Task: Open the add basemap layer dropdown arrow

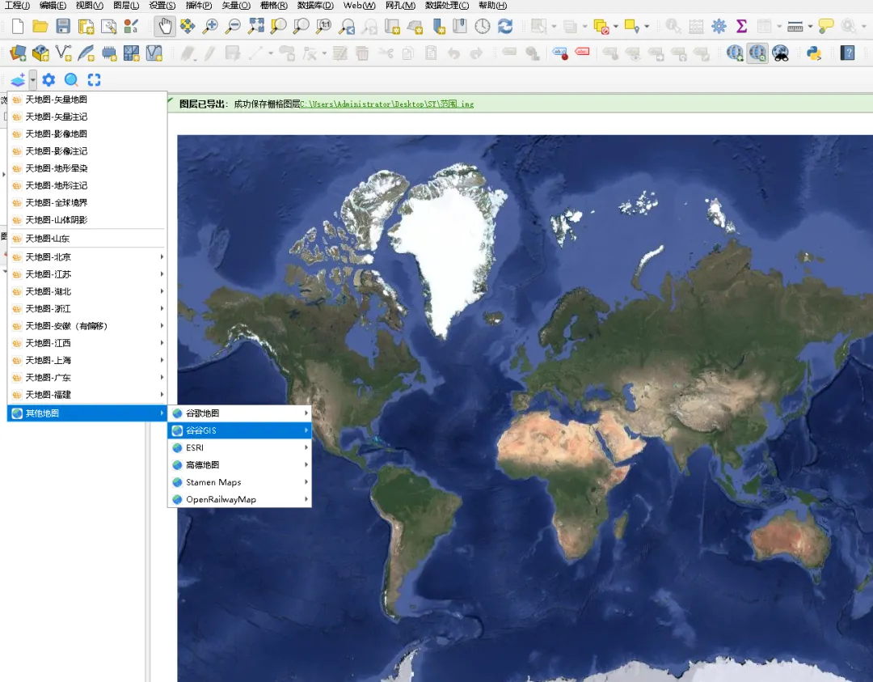Action: (x=33, y=80)
